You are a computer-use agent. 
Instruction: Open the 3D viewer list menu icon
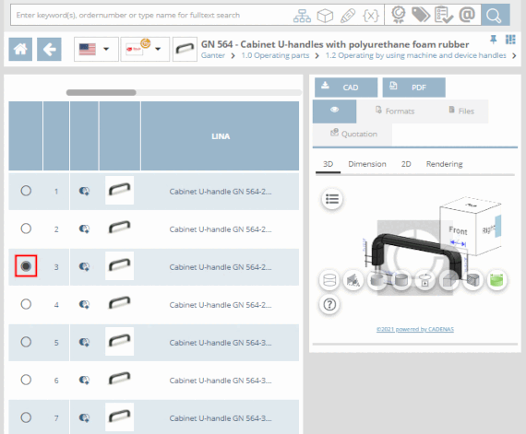pyautogui.click(x=332, y=199)
